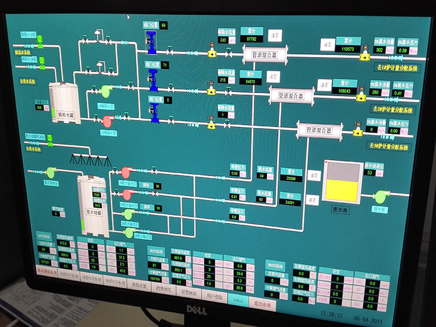Click the red 2# dilution water pump

pos(108,122)
